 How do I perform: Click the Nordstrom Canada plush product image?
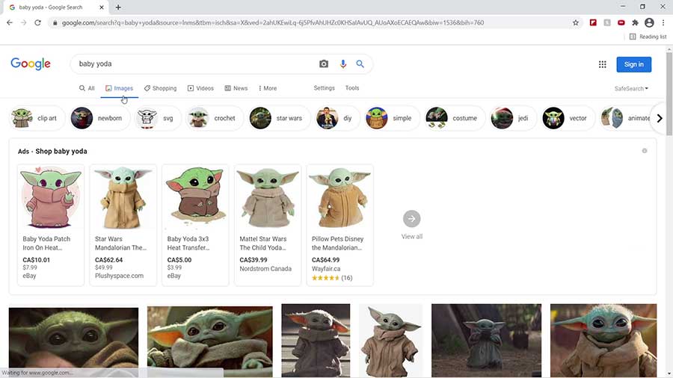pos(268,197)
